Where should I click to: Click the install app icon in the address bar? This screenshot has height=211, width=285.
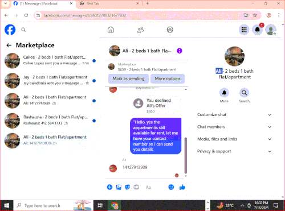246,15
